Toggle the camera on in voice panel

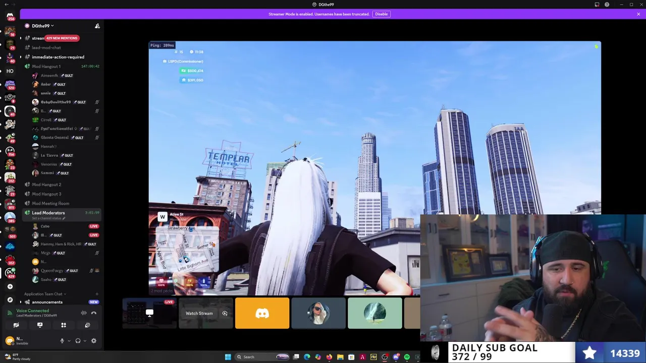coord(16,325)
